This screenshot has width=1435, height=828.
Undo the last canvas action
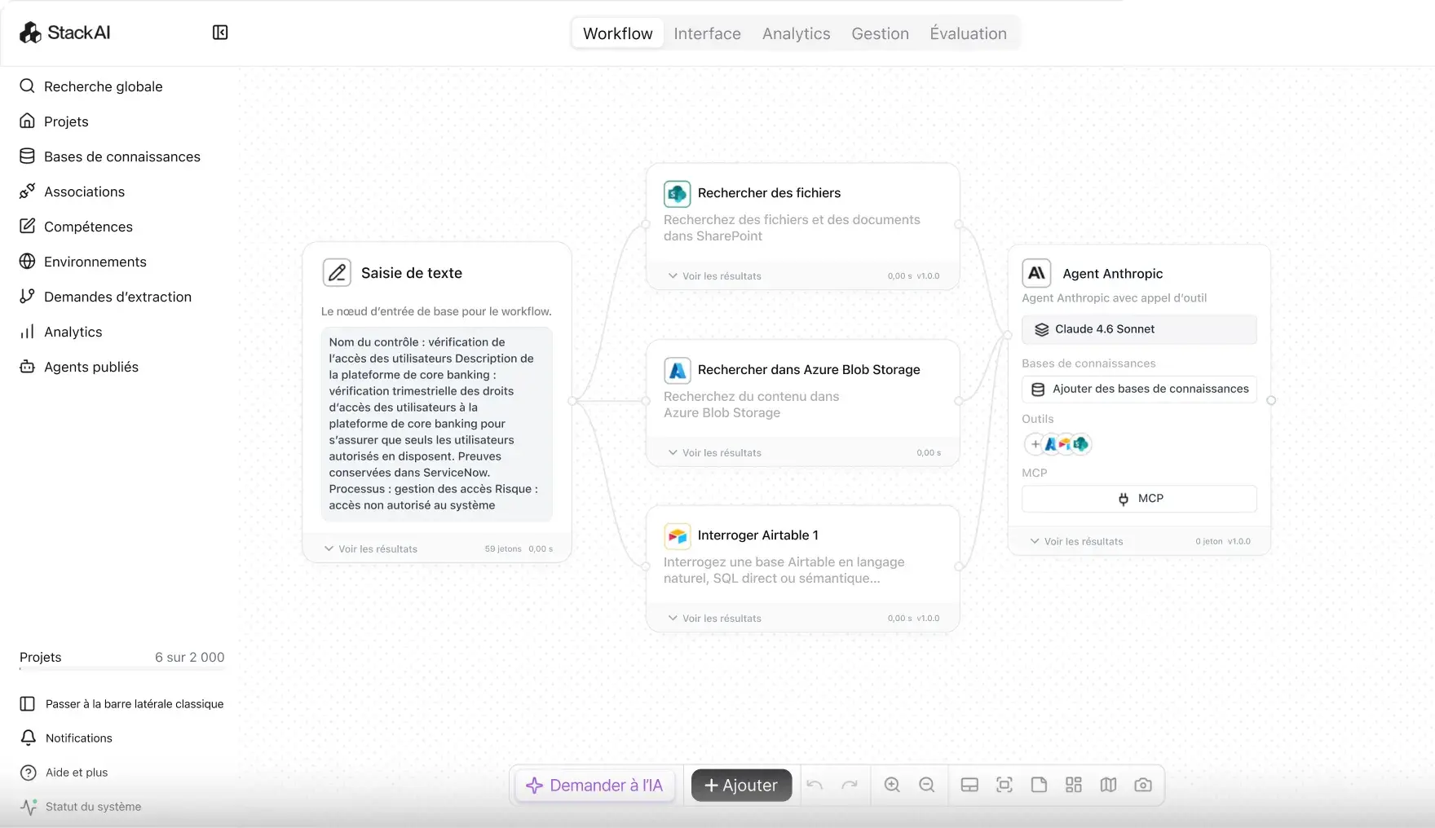(815, 785)
